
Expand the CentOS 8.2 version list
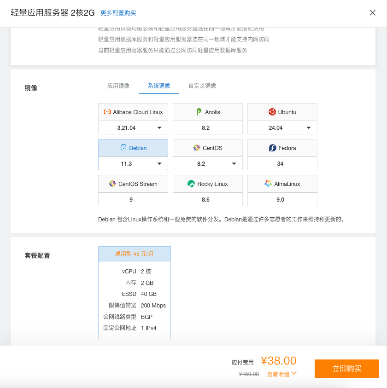(x=234, y=163)
